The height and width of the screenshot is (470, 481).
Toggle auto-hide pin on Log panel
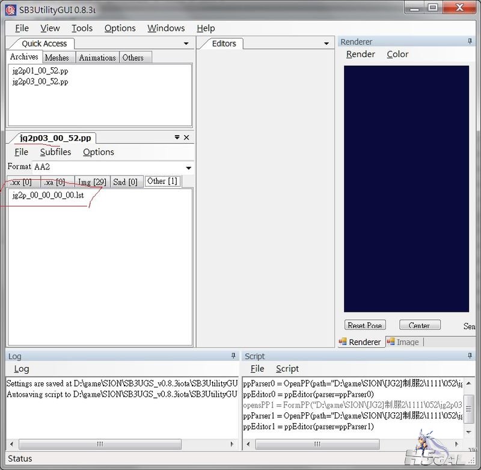[233, 356]
